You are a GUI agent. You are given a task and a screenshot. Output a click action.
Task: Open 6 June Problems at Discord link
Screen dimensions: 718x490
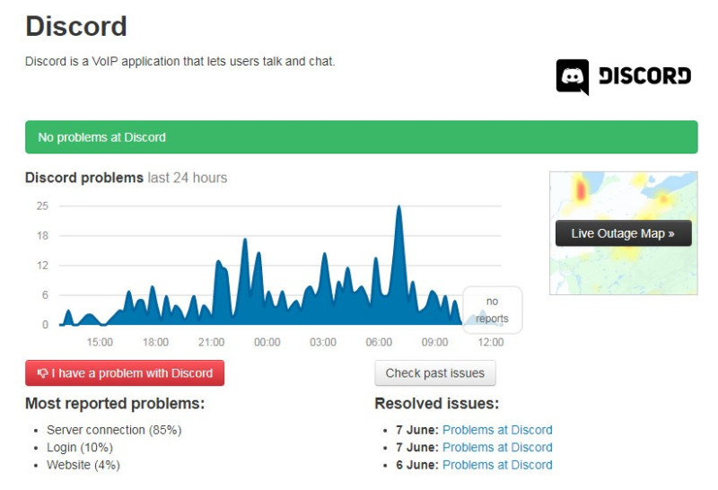(497, 465)
